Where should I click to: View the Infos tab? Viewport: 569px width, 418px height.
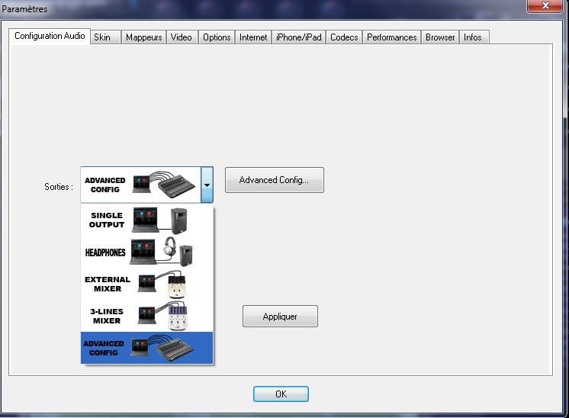click(473, 37)
